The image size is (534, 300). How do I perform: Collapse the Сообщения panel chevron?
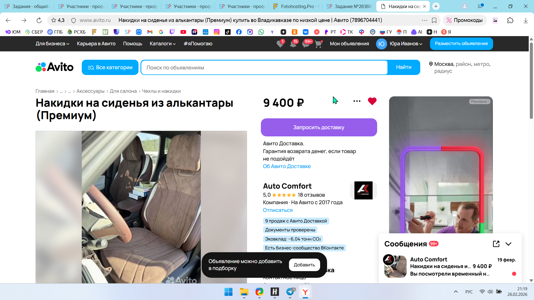[508, 244]
